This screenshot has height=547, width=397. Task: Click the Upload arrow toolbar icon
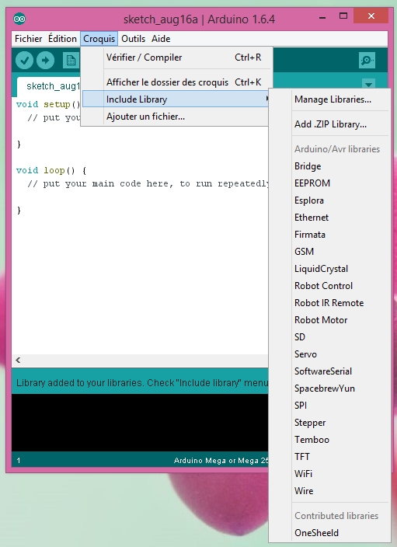(45, 61)
